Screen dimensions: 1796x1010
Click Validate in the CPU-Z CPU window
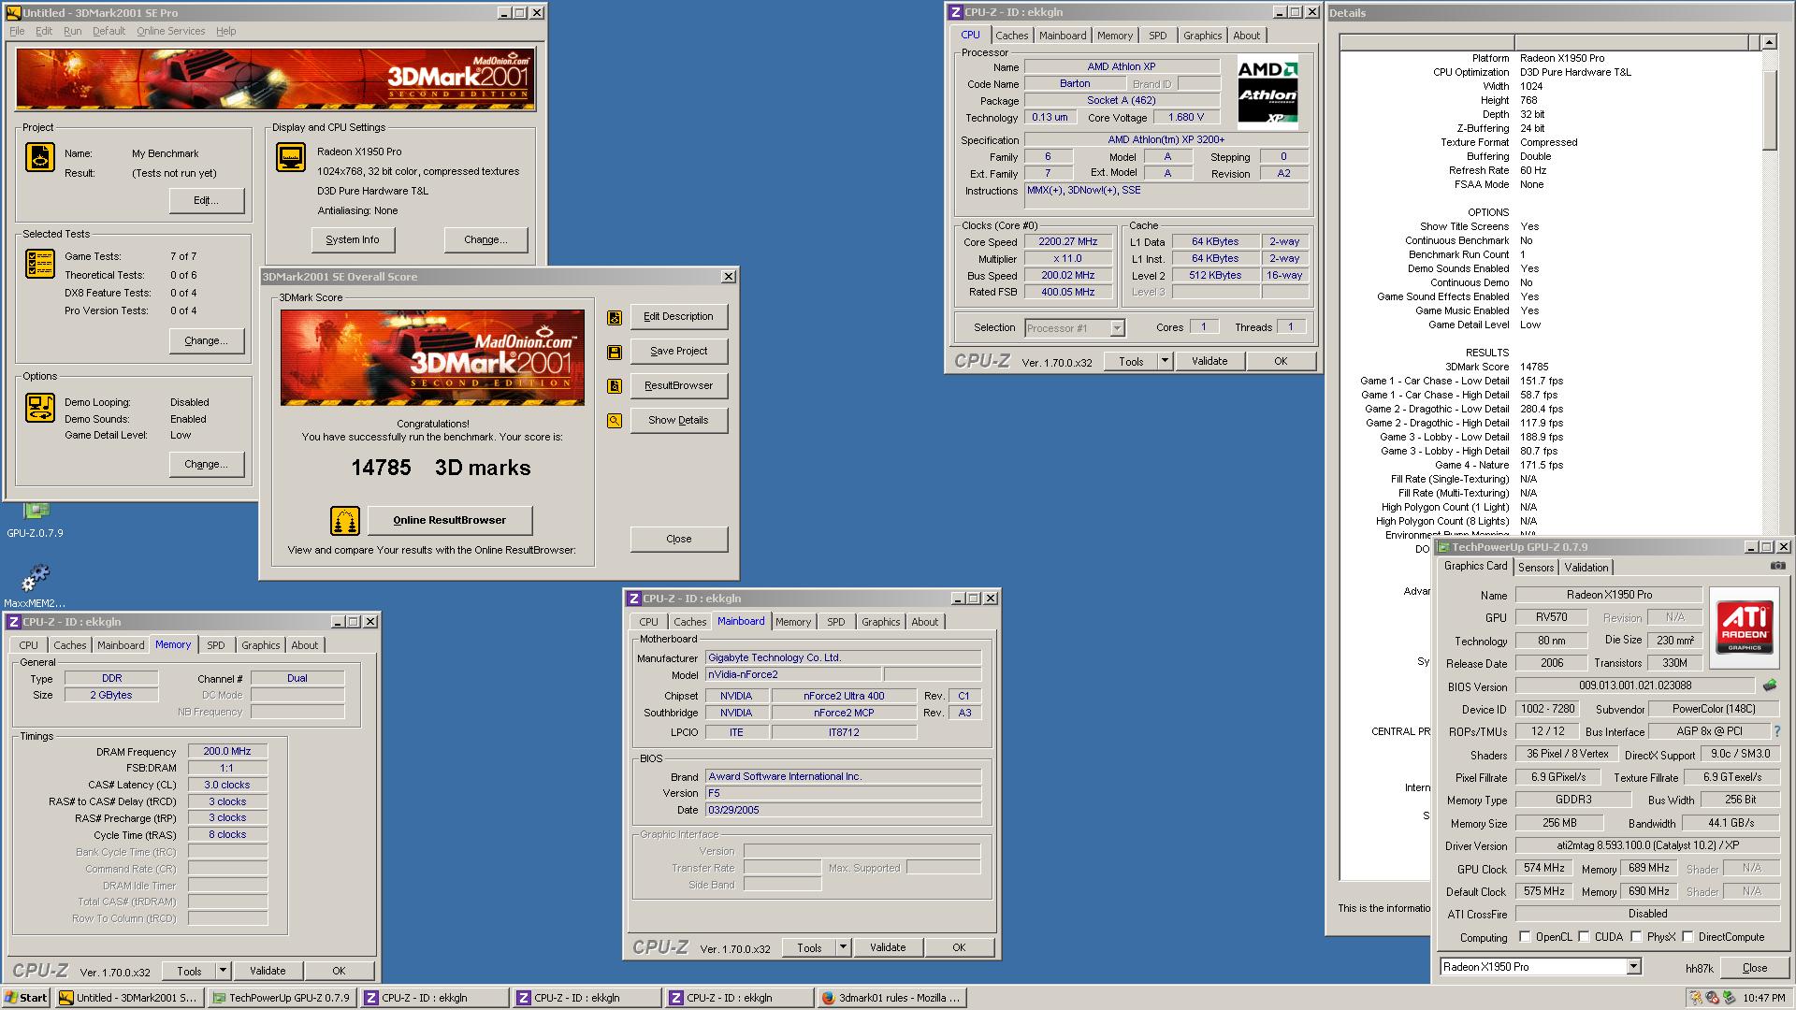[x=1209, y=361]
